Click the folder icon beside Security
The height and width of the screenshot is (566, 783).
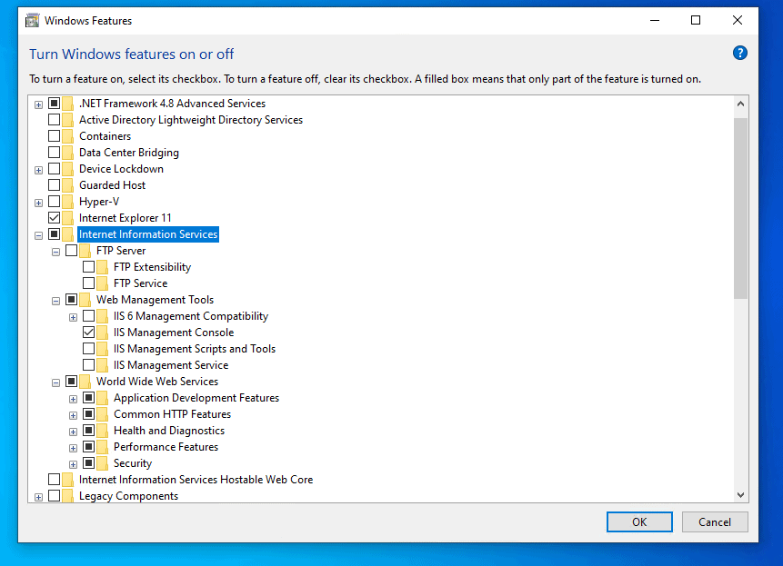tap(102, 463)
